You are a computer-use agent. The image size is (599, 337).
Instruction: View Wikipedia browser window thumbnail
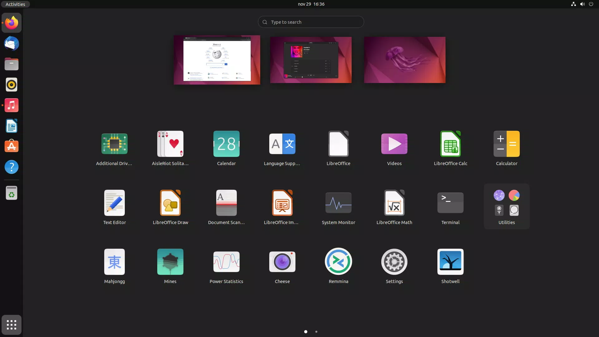pos(217,60)
